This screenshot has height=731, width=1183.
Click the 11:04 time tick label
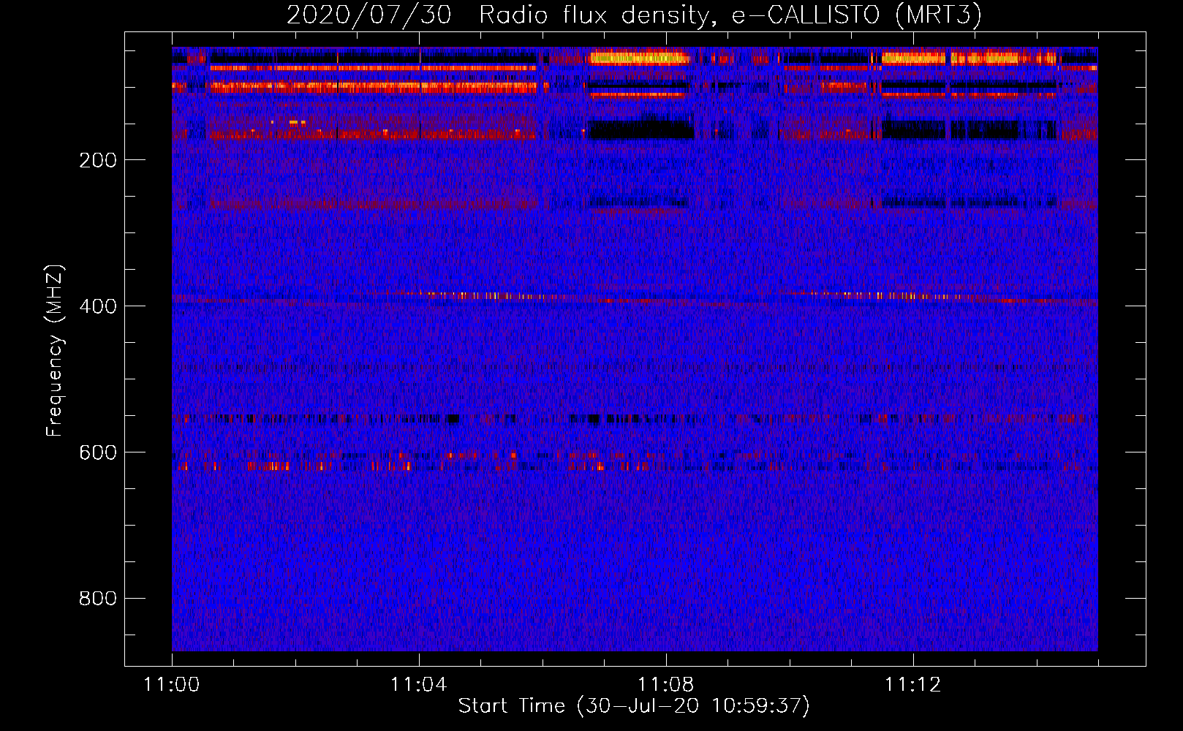click(418, 685)
